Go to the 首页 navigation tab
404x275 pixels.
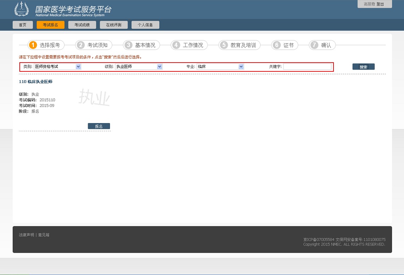(23, 25)
